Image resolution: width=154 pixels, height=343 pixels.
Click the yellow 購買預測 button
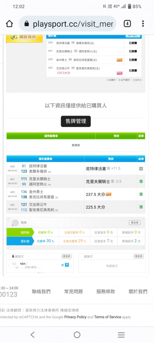[x=24, y=38]
